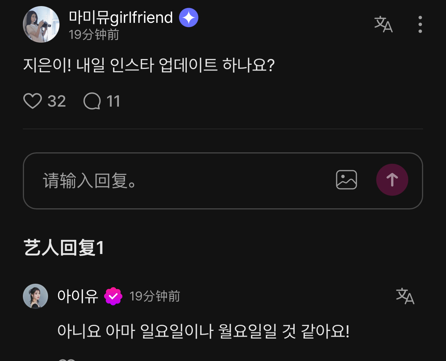This screenshot has height=361, width=446.
Task: Tap the 아이유 username link
Action: tap(78, 296)
